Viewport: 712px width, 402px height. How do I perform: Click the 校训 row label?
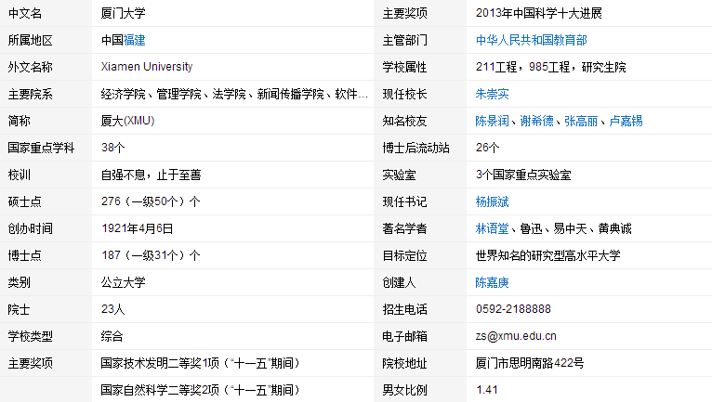[20, 175]
